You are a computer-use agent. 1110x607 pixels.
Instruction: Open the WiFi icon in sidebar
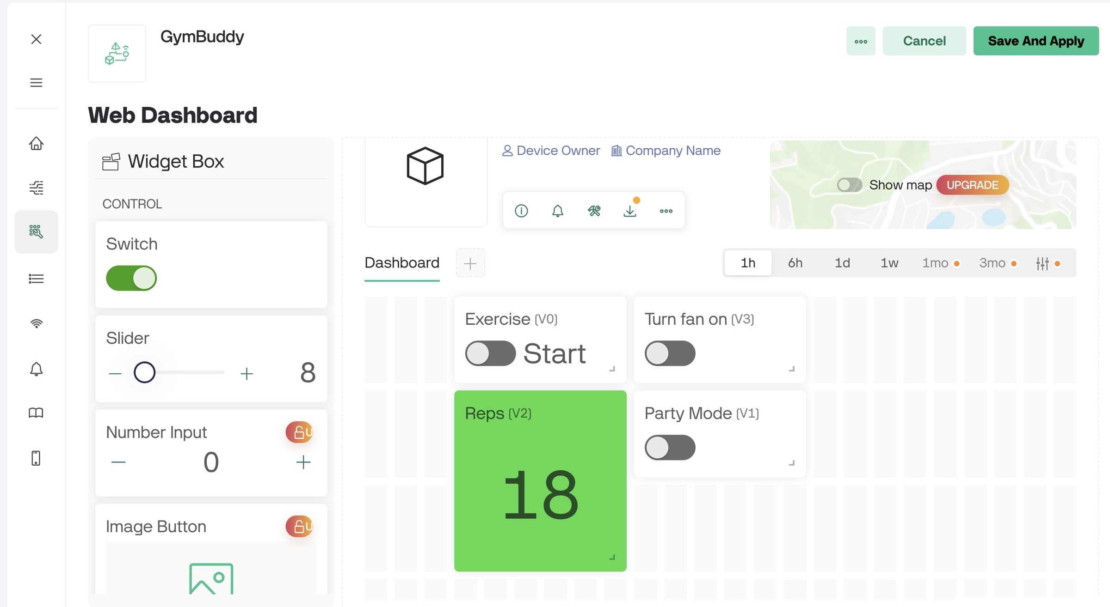tap(36, 323)
